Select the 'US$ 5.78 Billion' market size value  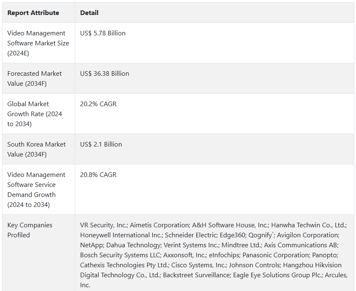point(103,33)
